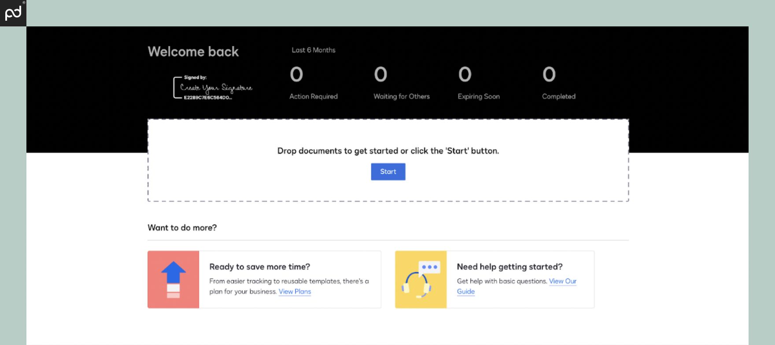
Task: Click the blue upload arrow icon
Action: point(173,279)
